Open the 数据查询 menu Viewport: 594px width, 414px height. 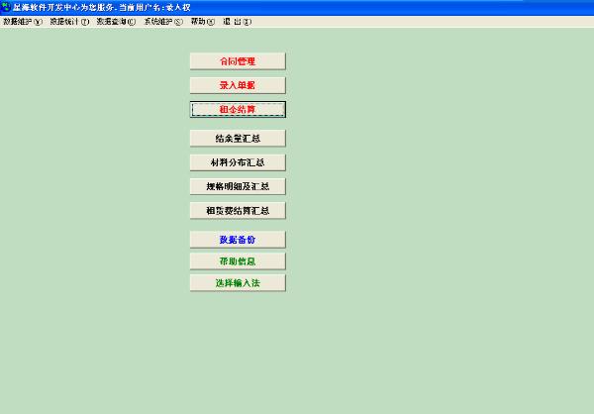point(116,22)
